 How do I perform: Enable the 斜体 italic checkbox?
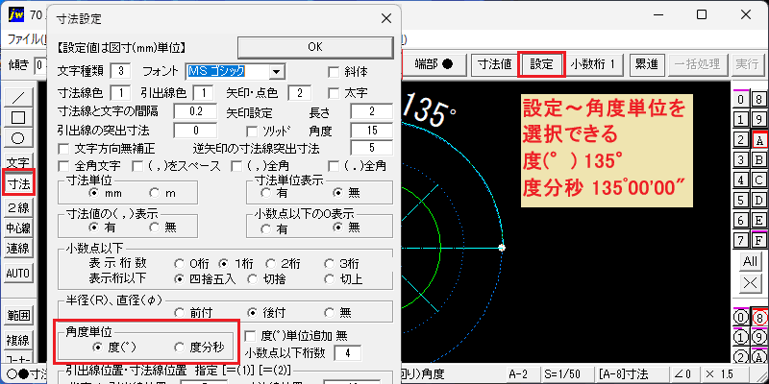(x=334, y=73)
